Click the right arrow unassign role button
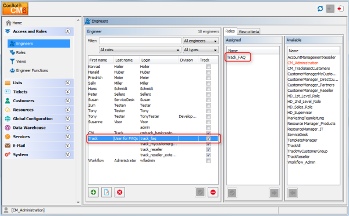This screenshot has width=349, height=216. pos(274,193)
